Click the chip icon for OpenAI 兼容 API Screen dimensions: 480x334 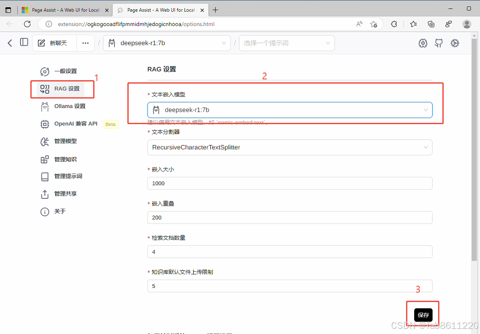pyautogui.click(x=45, y=124)
